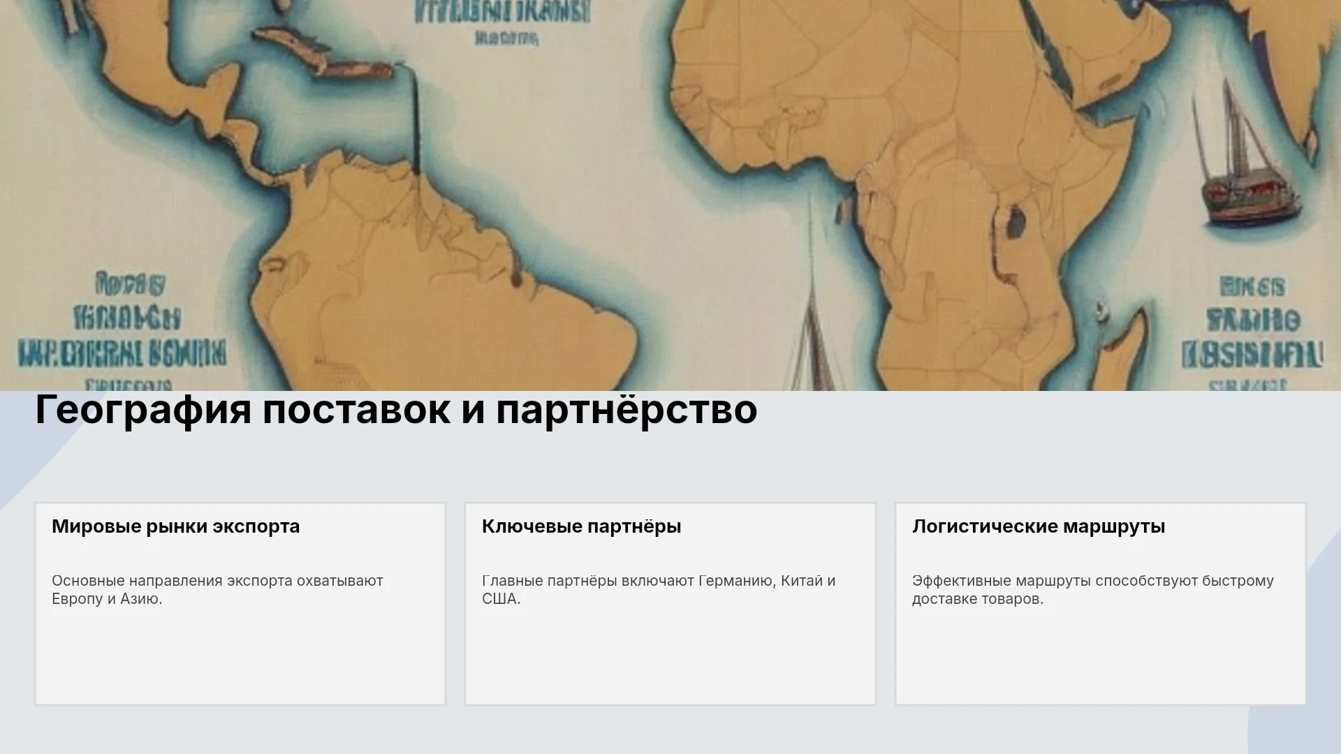The height and width of the screenshot is (754, 1341).
Task: Click the slide title about География поставок
Action: click(x=396, y=409)
